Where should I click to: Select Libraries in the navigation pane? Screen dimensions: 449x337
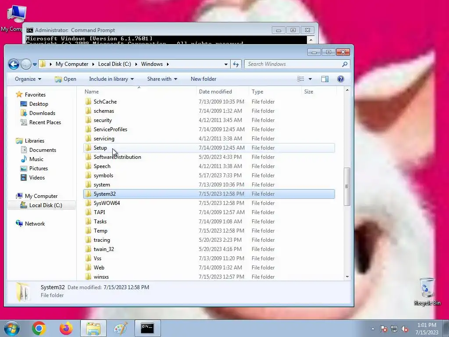(x=34, y=141)
